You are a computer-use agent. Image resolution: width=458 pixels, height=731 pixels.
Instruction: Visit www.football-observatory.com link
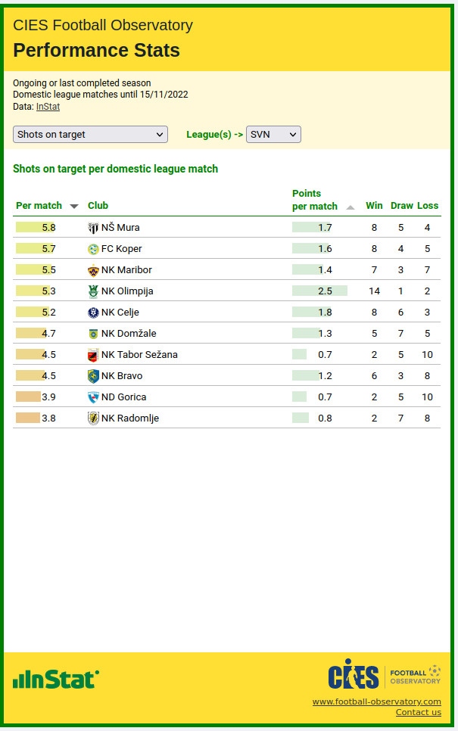coord(376,701)
